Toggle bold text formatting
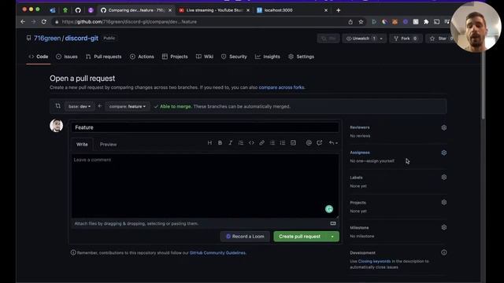Image resolution: width=504 pixels, height=283 pixels. click(x=220, y=143)
